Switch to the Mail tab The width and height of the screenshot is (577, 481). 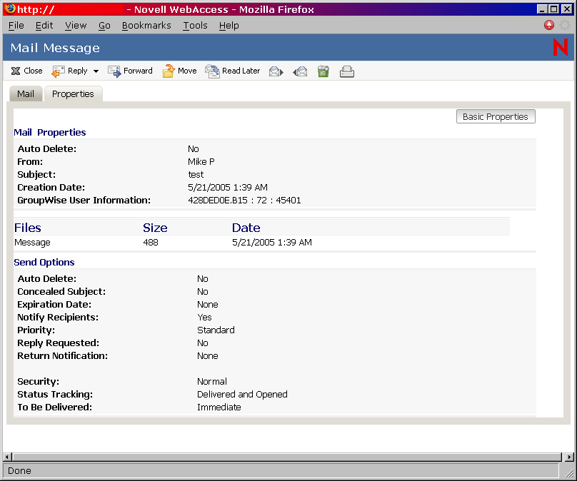click(x=26, y=94)
